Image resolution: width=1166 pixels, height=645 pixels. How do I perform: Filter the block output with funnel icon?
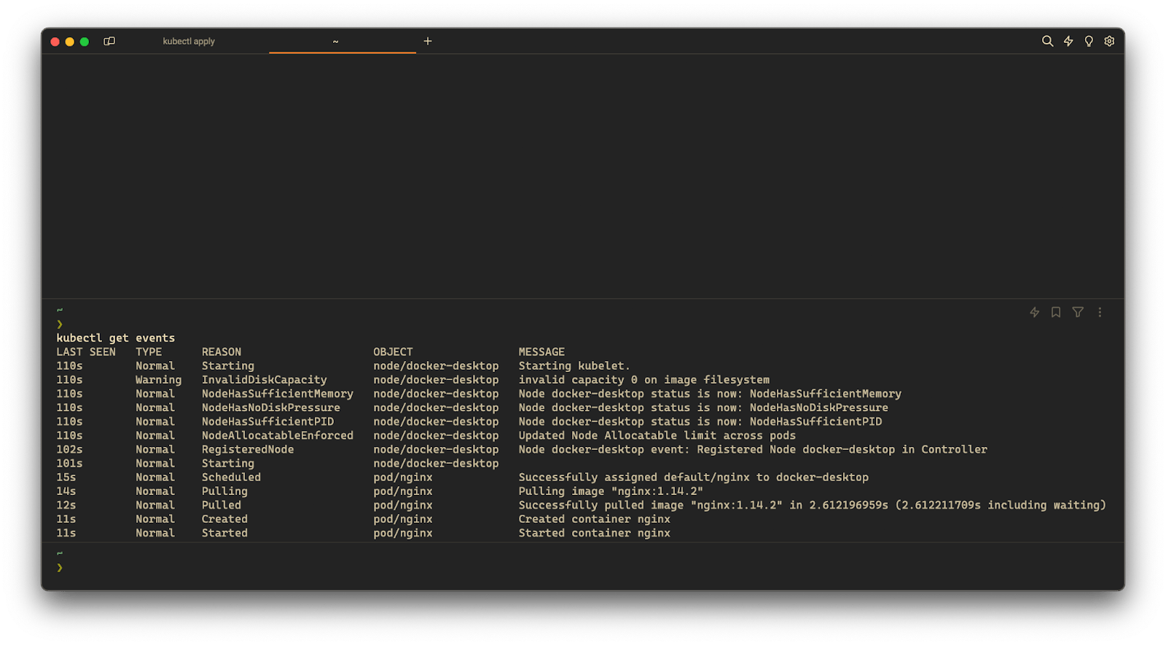coord(1078,312)
